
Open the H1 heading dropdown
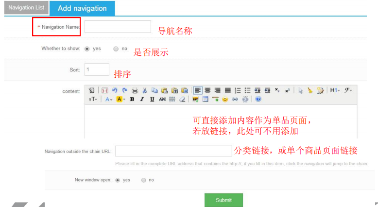335,90
